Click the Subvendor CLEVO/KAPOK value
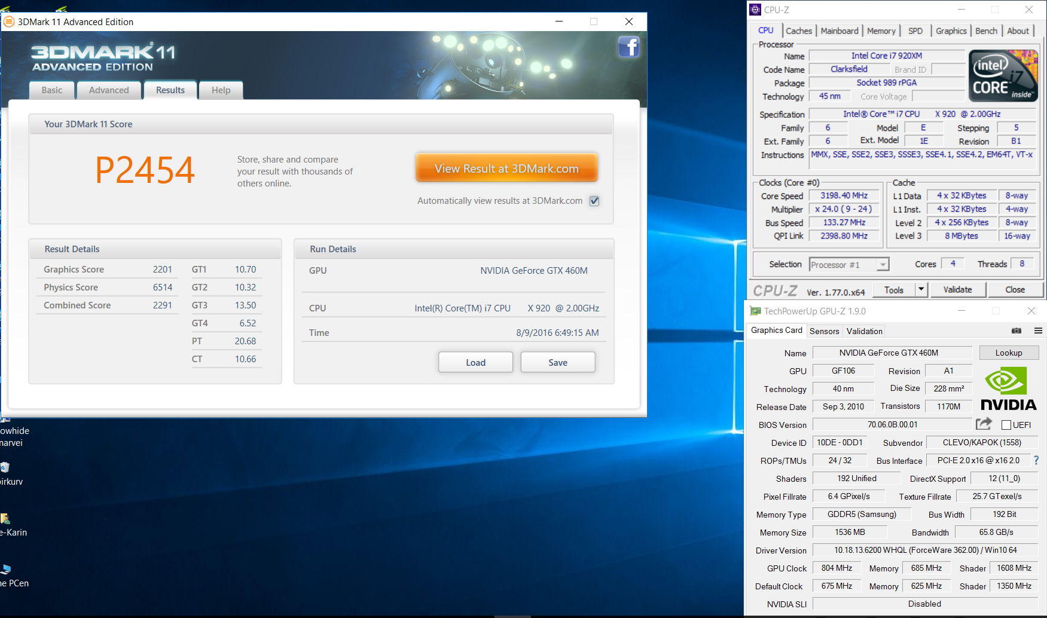Viewport: 1047px width, 618px height. click(x=982, y=442)
